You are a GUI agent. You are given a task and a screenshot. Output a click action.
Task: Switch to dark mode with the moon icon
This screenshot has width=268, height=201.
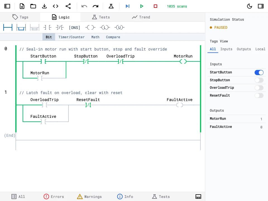point(249,6)
